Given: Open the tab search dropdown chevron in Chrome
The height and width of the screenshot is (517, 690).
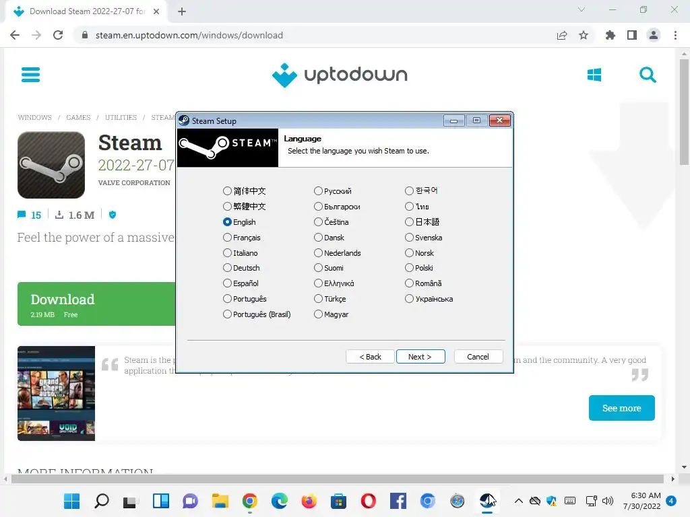Looking at the screenshot, I should [x=582, y=9].
